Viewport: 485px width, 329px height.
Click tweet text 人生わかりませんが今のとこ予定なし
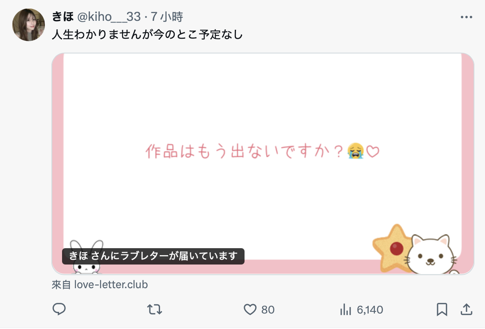[147, 35]
